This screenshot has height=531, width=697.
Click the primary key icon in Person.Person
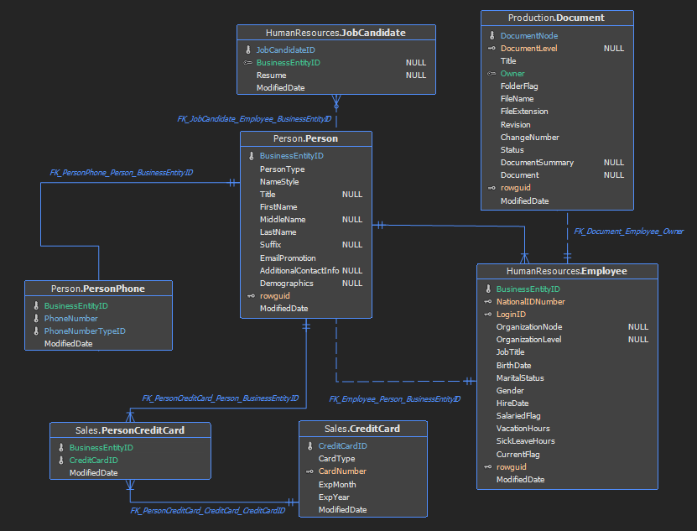[x=251, y=156]
